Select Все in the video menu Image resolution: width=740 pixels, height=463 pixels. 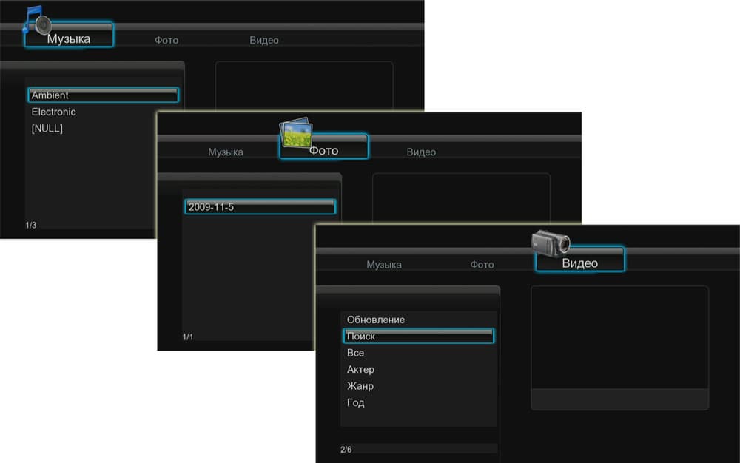(x=355, y=353)
